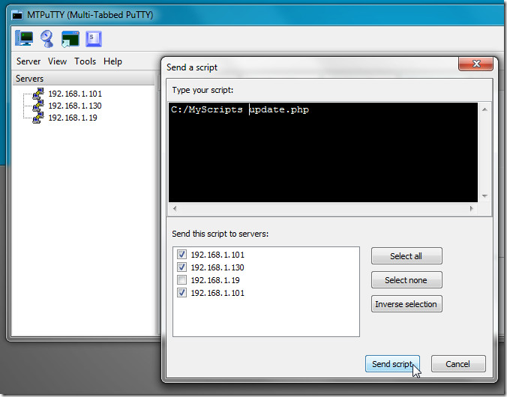Close the Send a script dialog
This screenshot has width=507, height=397.
coord(475,64)
